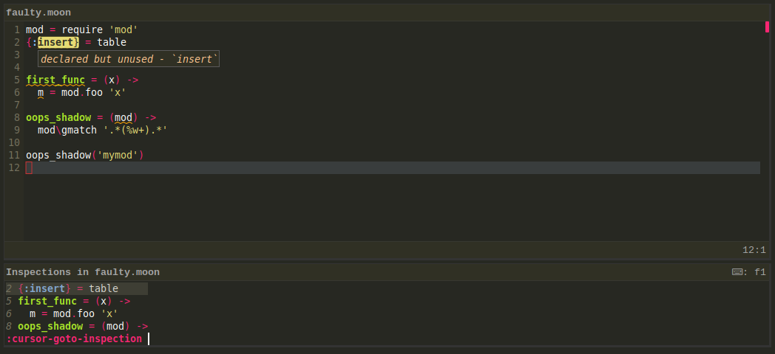Click the 'declared but unused' inspection popup
775x354 pixels.
click(x=129, y=59)
